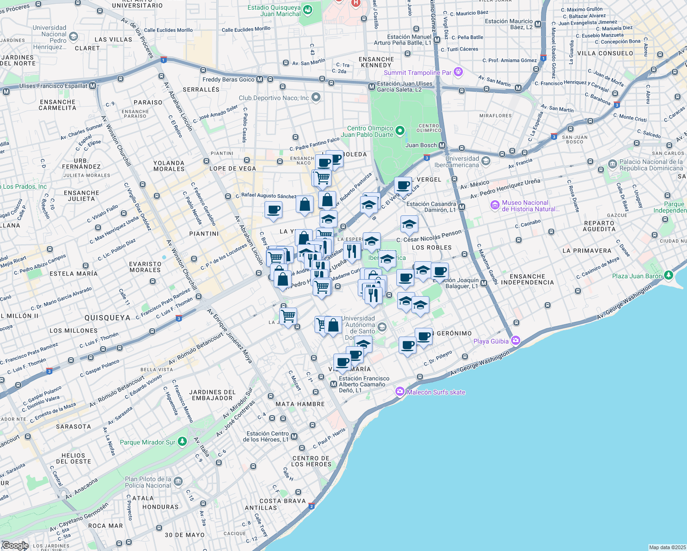Image resolution: width=687 pixels, height=551 pixels.
Task: Select the ESTELA MARÍA label
Action: 73,274
